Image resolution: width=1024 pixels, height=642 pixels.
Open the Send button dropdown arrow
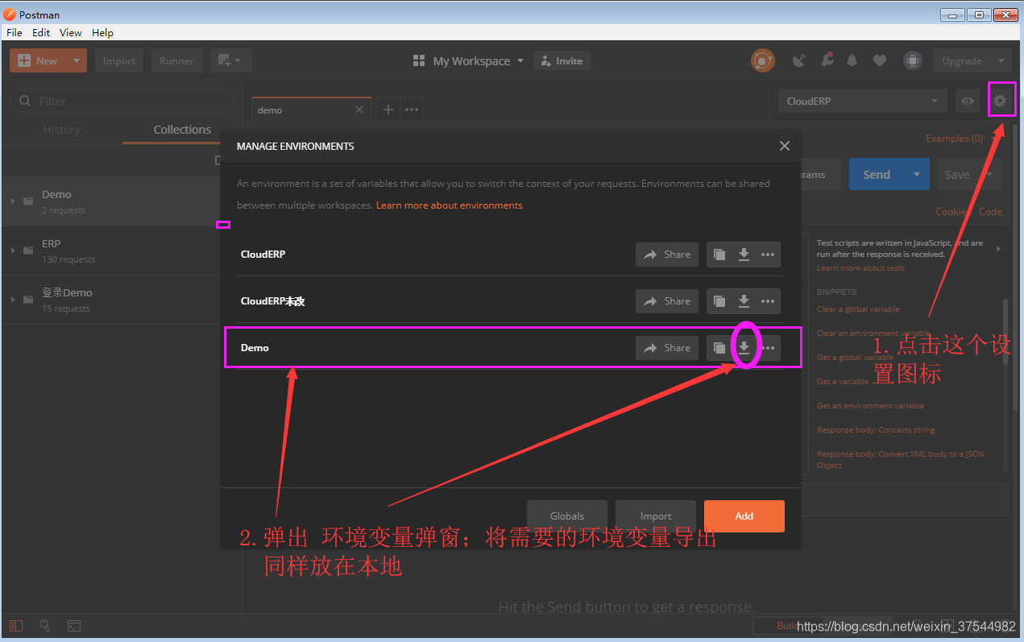coord(916,174)
